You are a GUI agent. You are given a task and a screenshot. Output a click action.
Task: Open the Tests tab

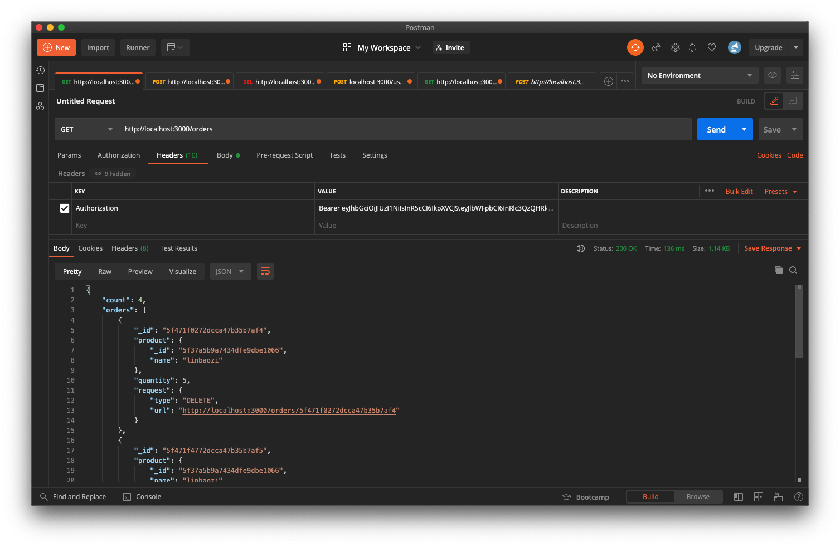pyautogui.click(x=337, y=155)
